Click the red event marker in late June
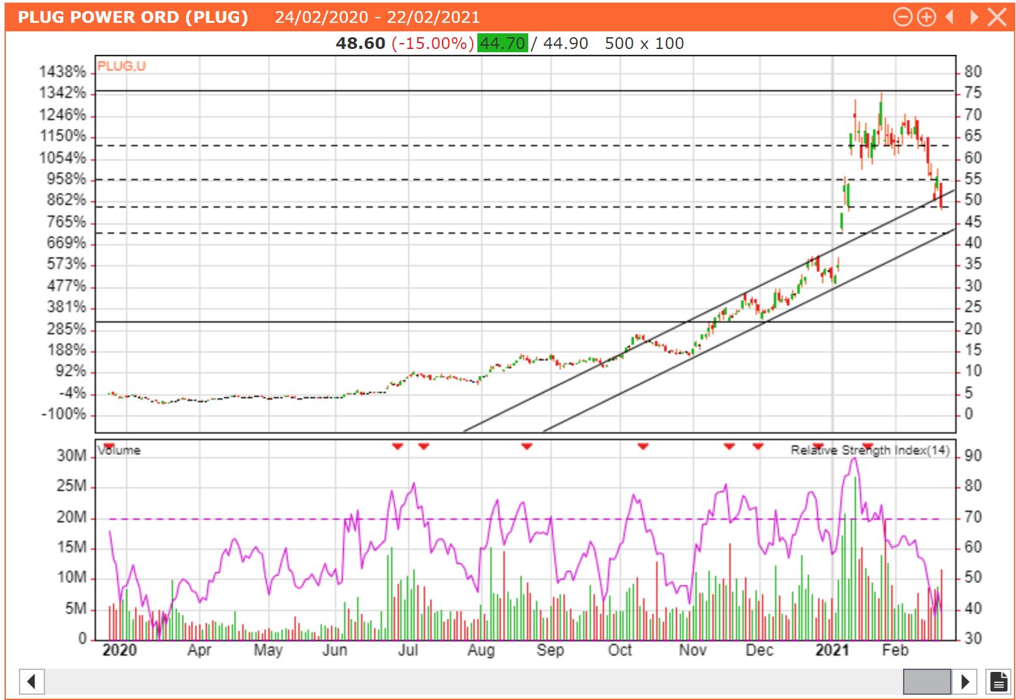The width and height of the screenshot is (1016, 700). (x=397, y=446)
